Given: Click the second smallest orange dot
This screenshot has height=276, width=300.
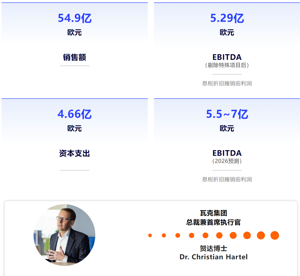Looking at the screenshot, I should tap(164, 235).
